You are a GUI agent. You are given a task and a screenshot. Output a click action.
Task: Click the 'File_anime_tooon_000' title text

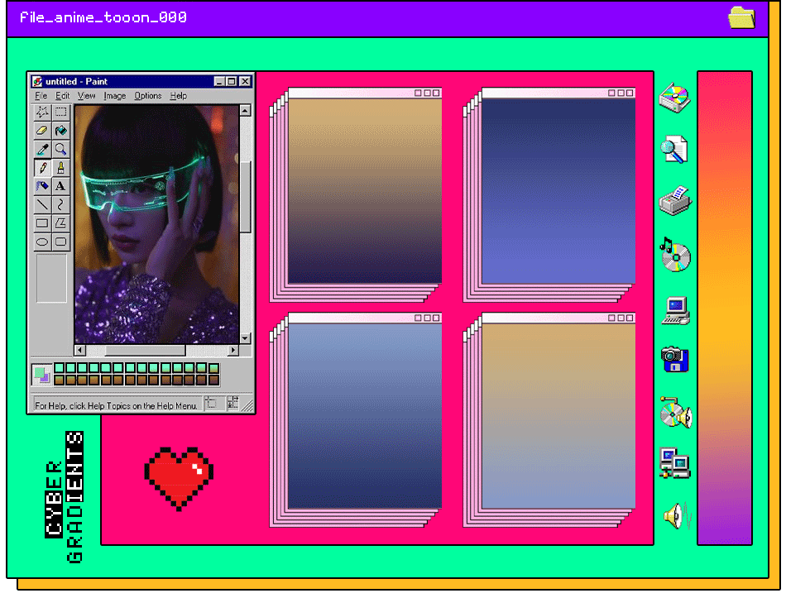point(103,17)
